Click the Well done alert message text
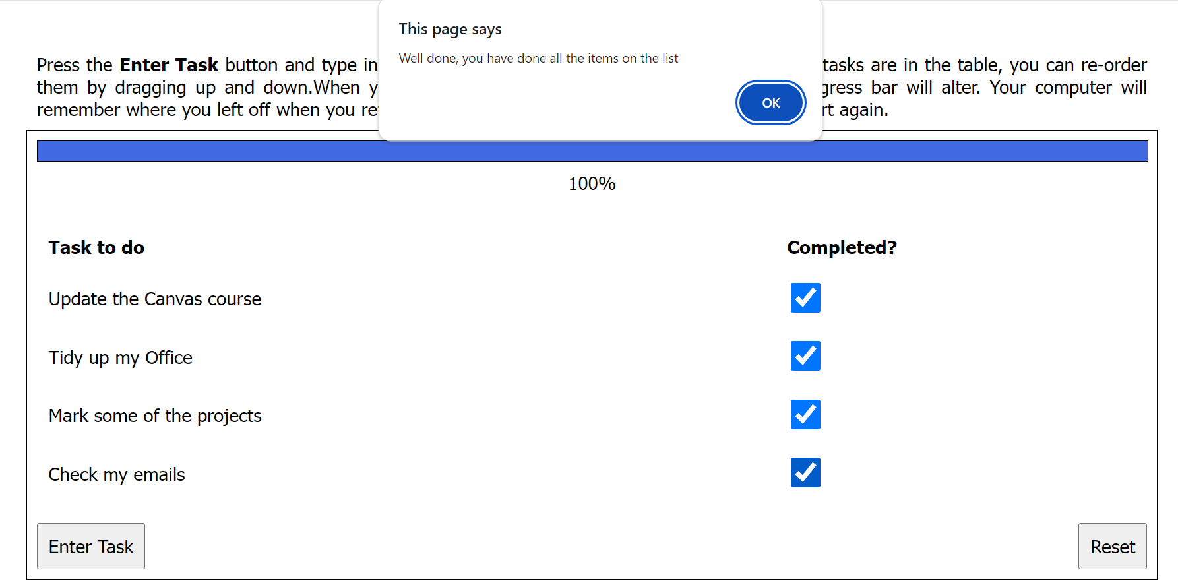Image resolution: width=1178 pixels, height=587 pixels. [x=538, y=59]
